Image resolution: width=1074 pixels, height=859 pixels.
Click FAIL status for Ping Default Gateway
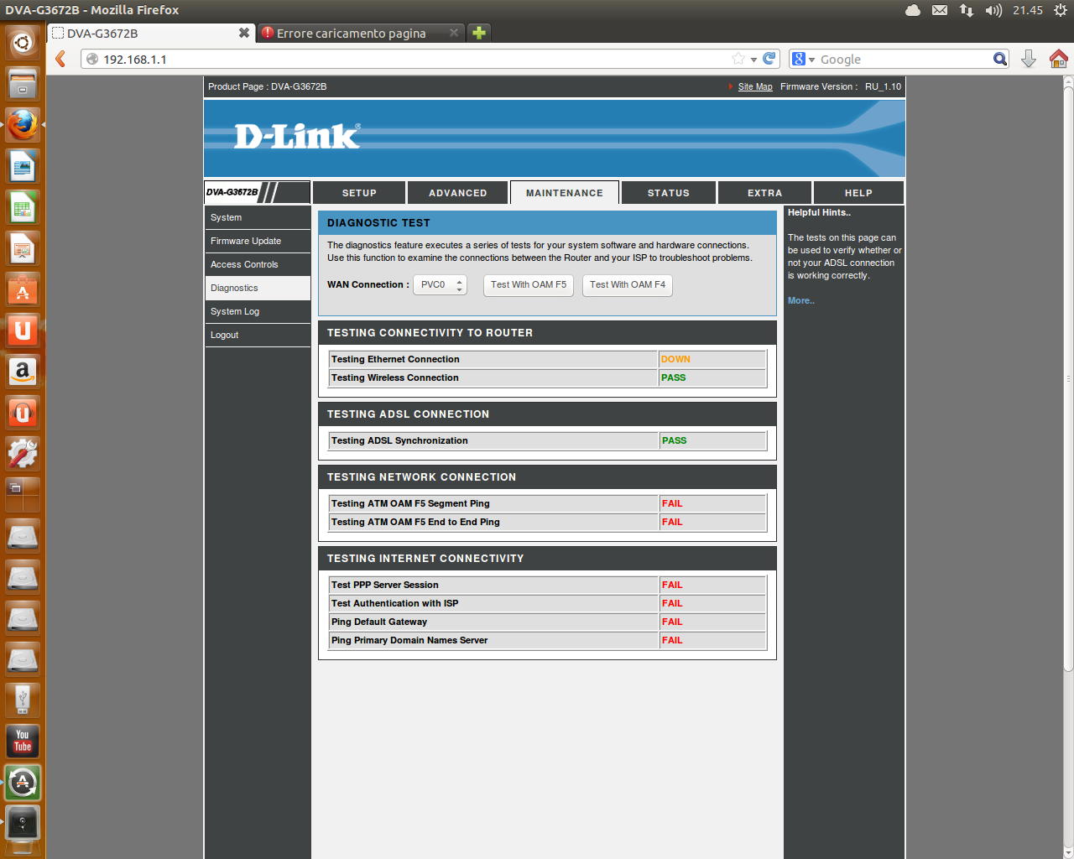[x=672, y=622]
